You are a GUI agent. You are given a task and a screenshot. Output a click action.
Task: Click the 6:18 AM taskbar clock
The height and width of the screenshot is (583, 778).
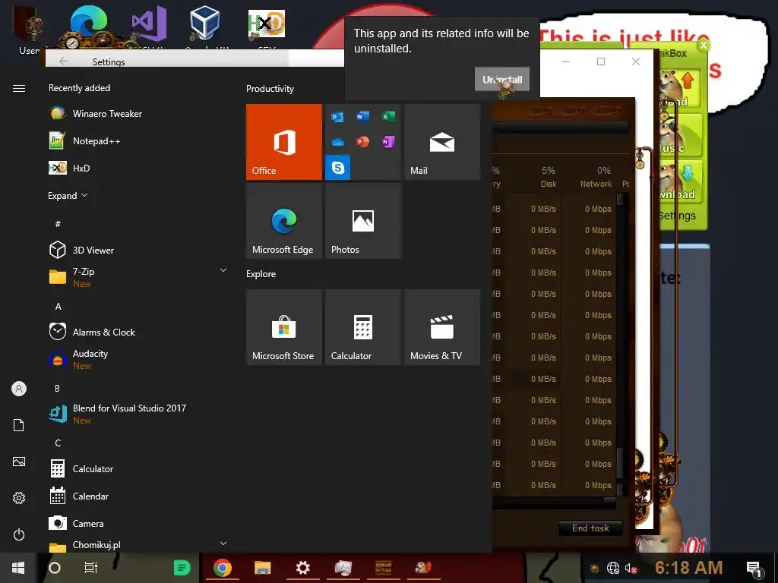tap(688, 568)
